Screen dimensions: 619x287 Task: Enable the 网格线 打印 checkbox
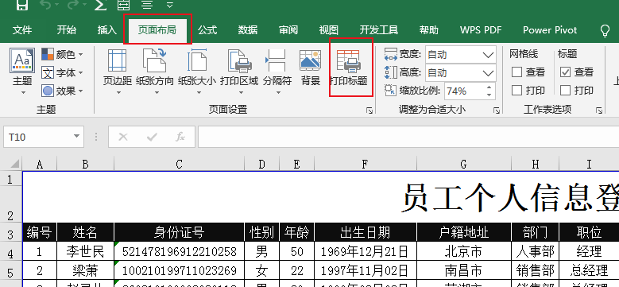point(516,91)
